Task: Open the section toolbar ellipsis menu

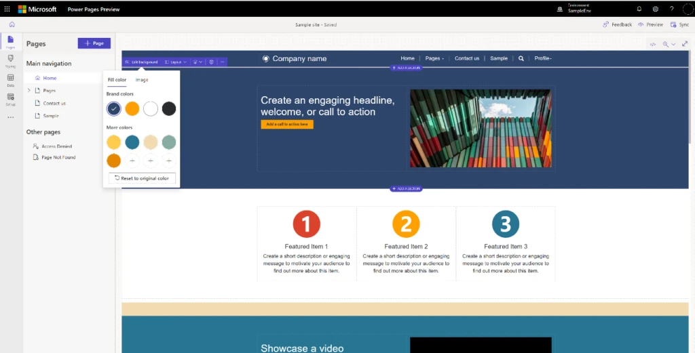Action: [223, 62]
